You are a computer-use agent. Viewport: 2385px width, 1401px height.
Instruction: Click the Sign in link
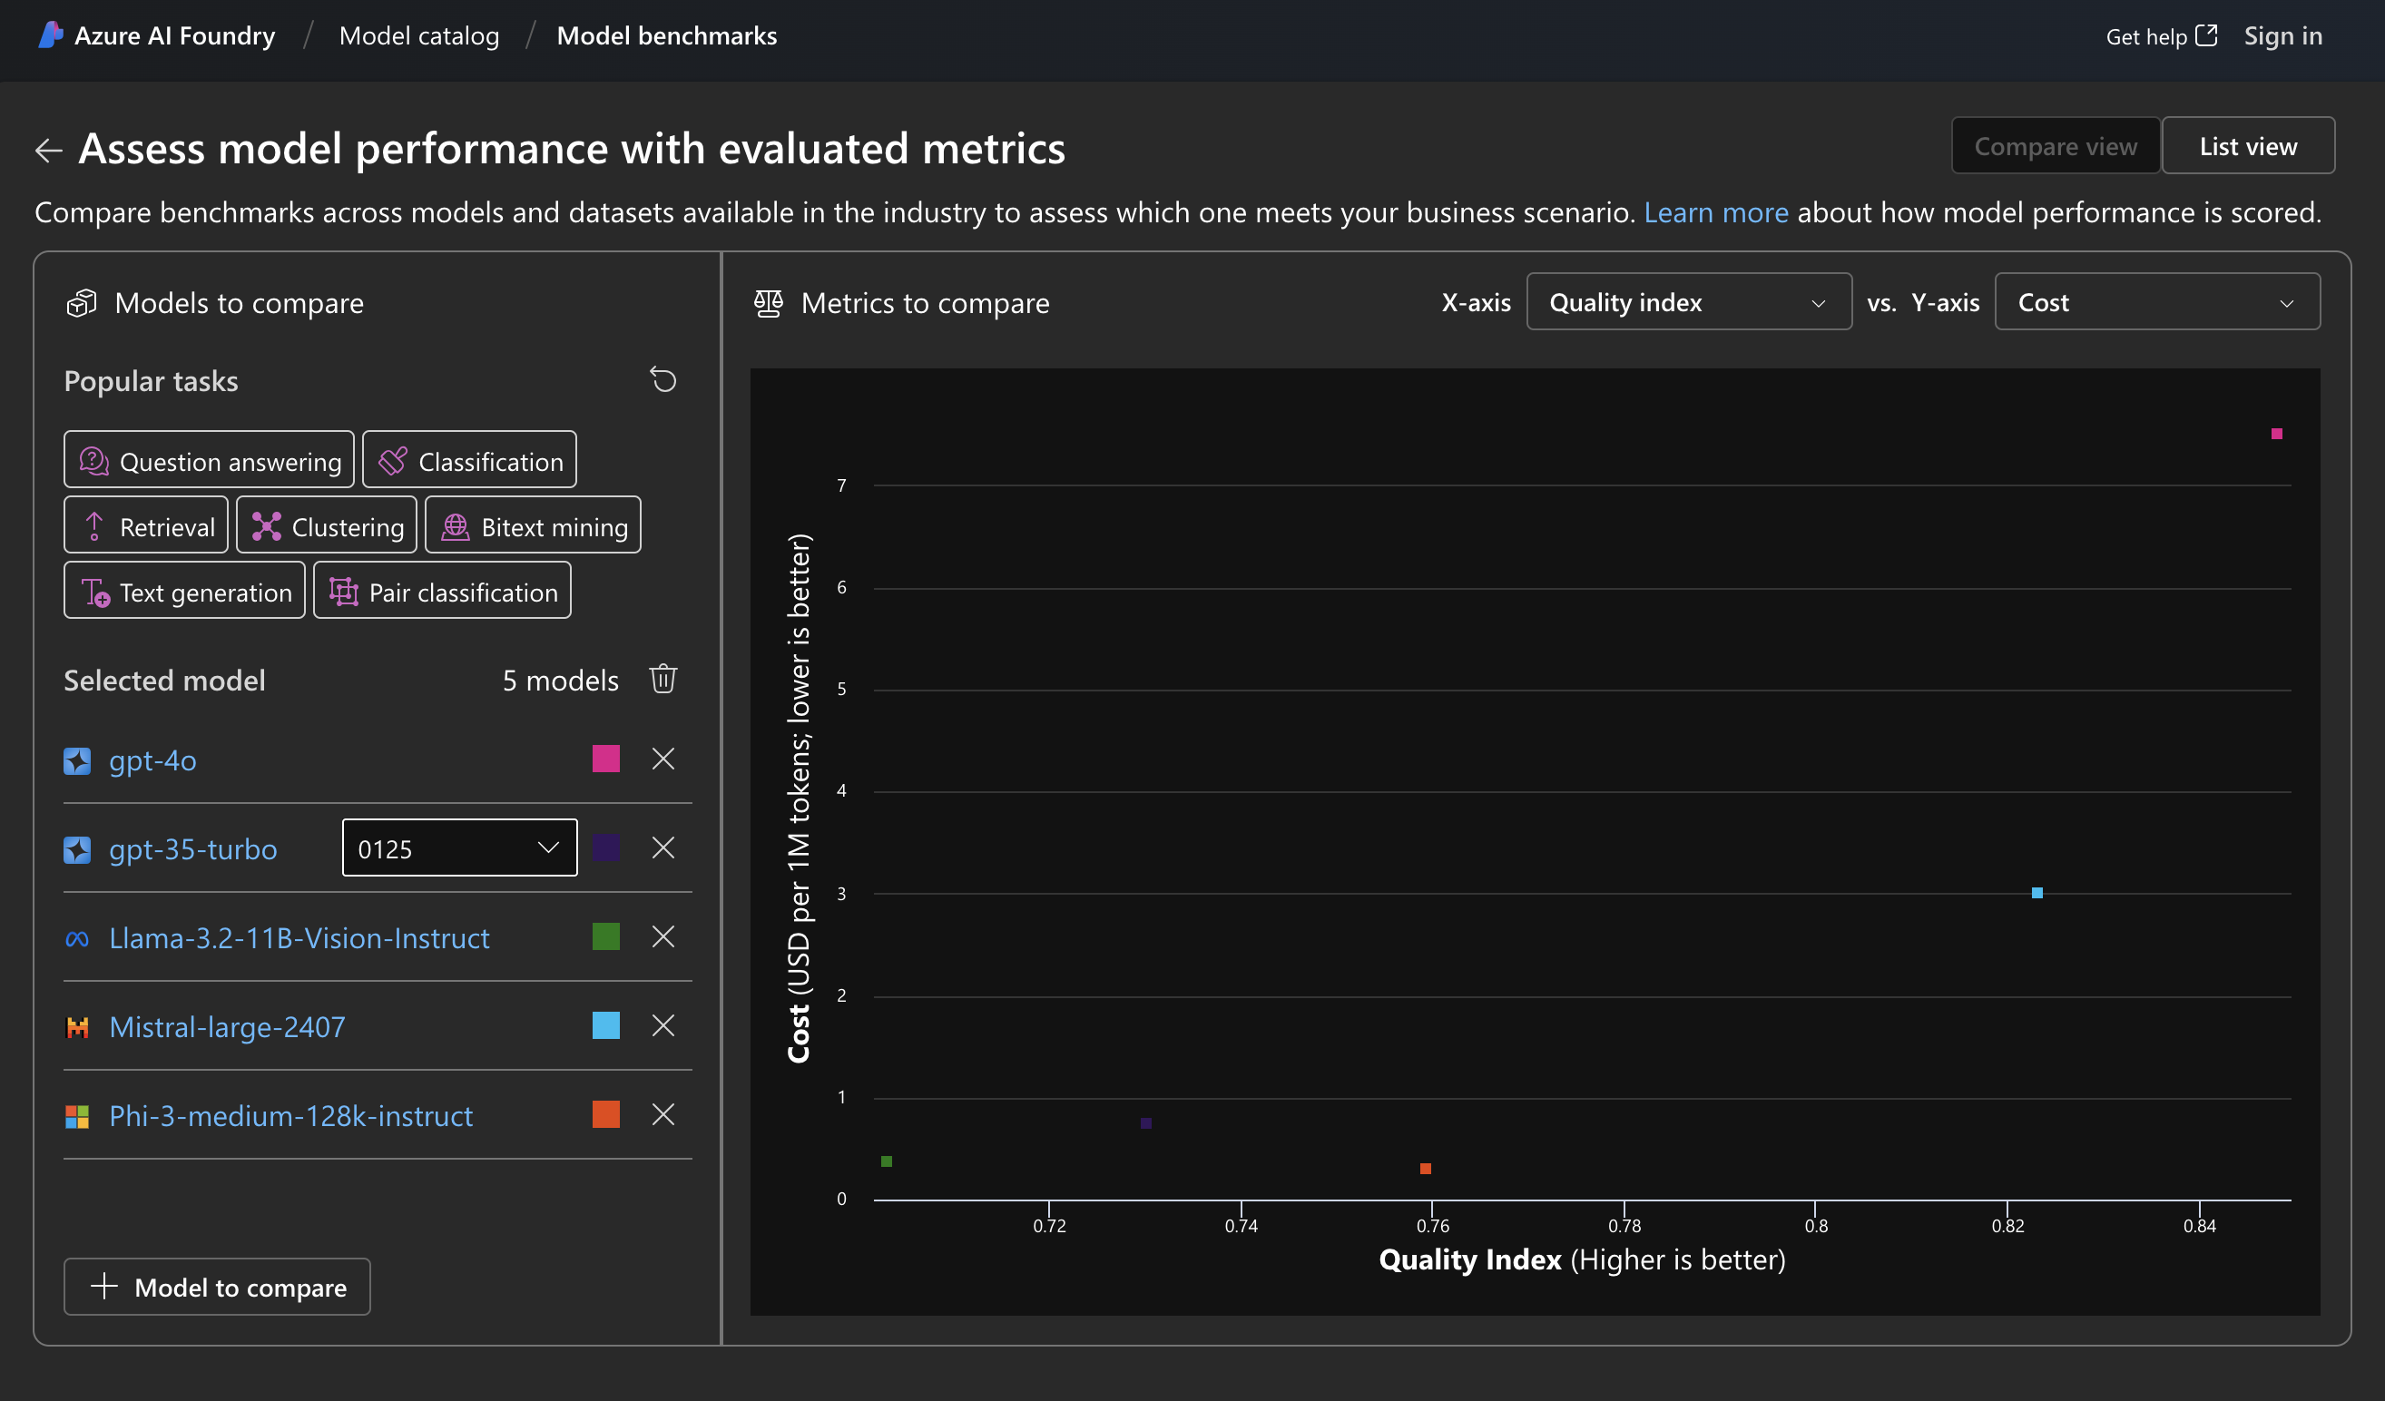2282,35
